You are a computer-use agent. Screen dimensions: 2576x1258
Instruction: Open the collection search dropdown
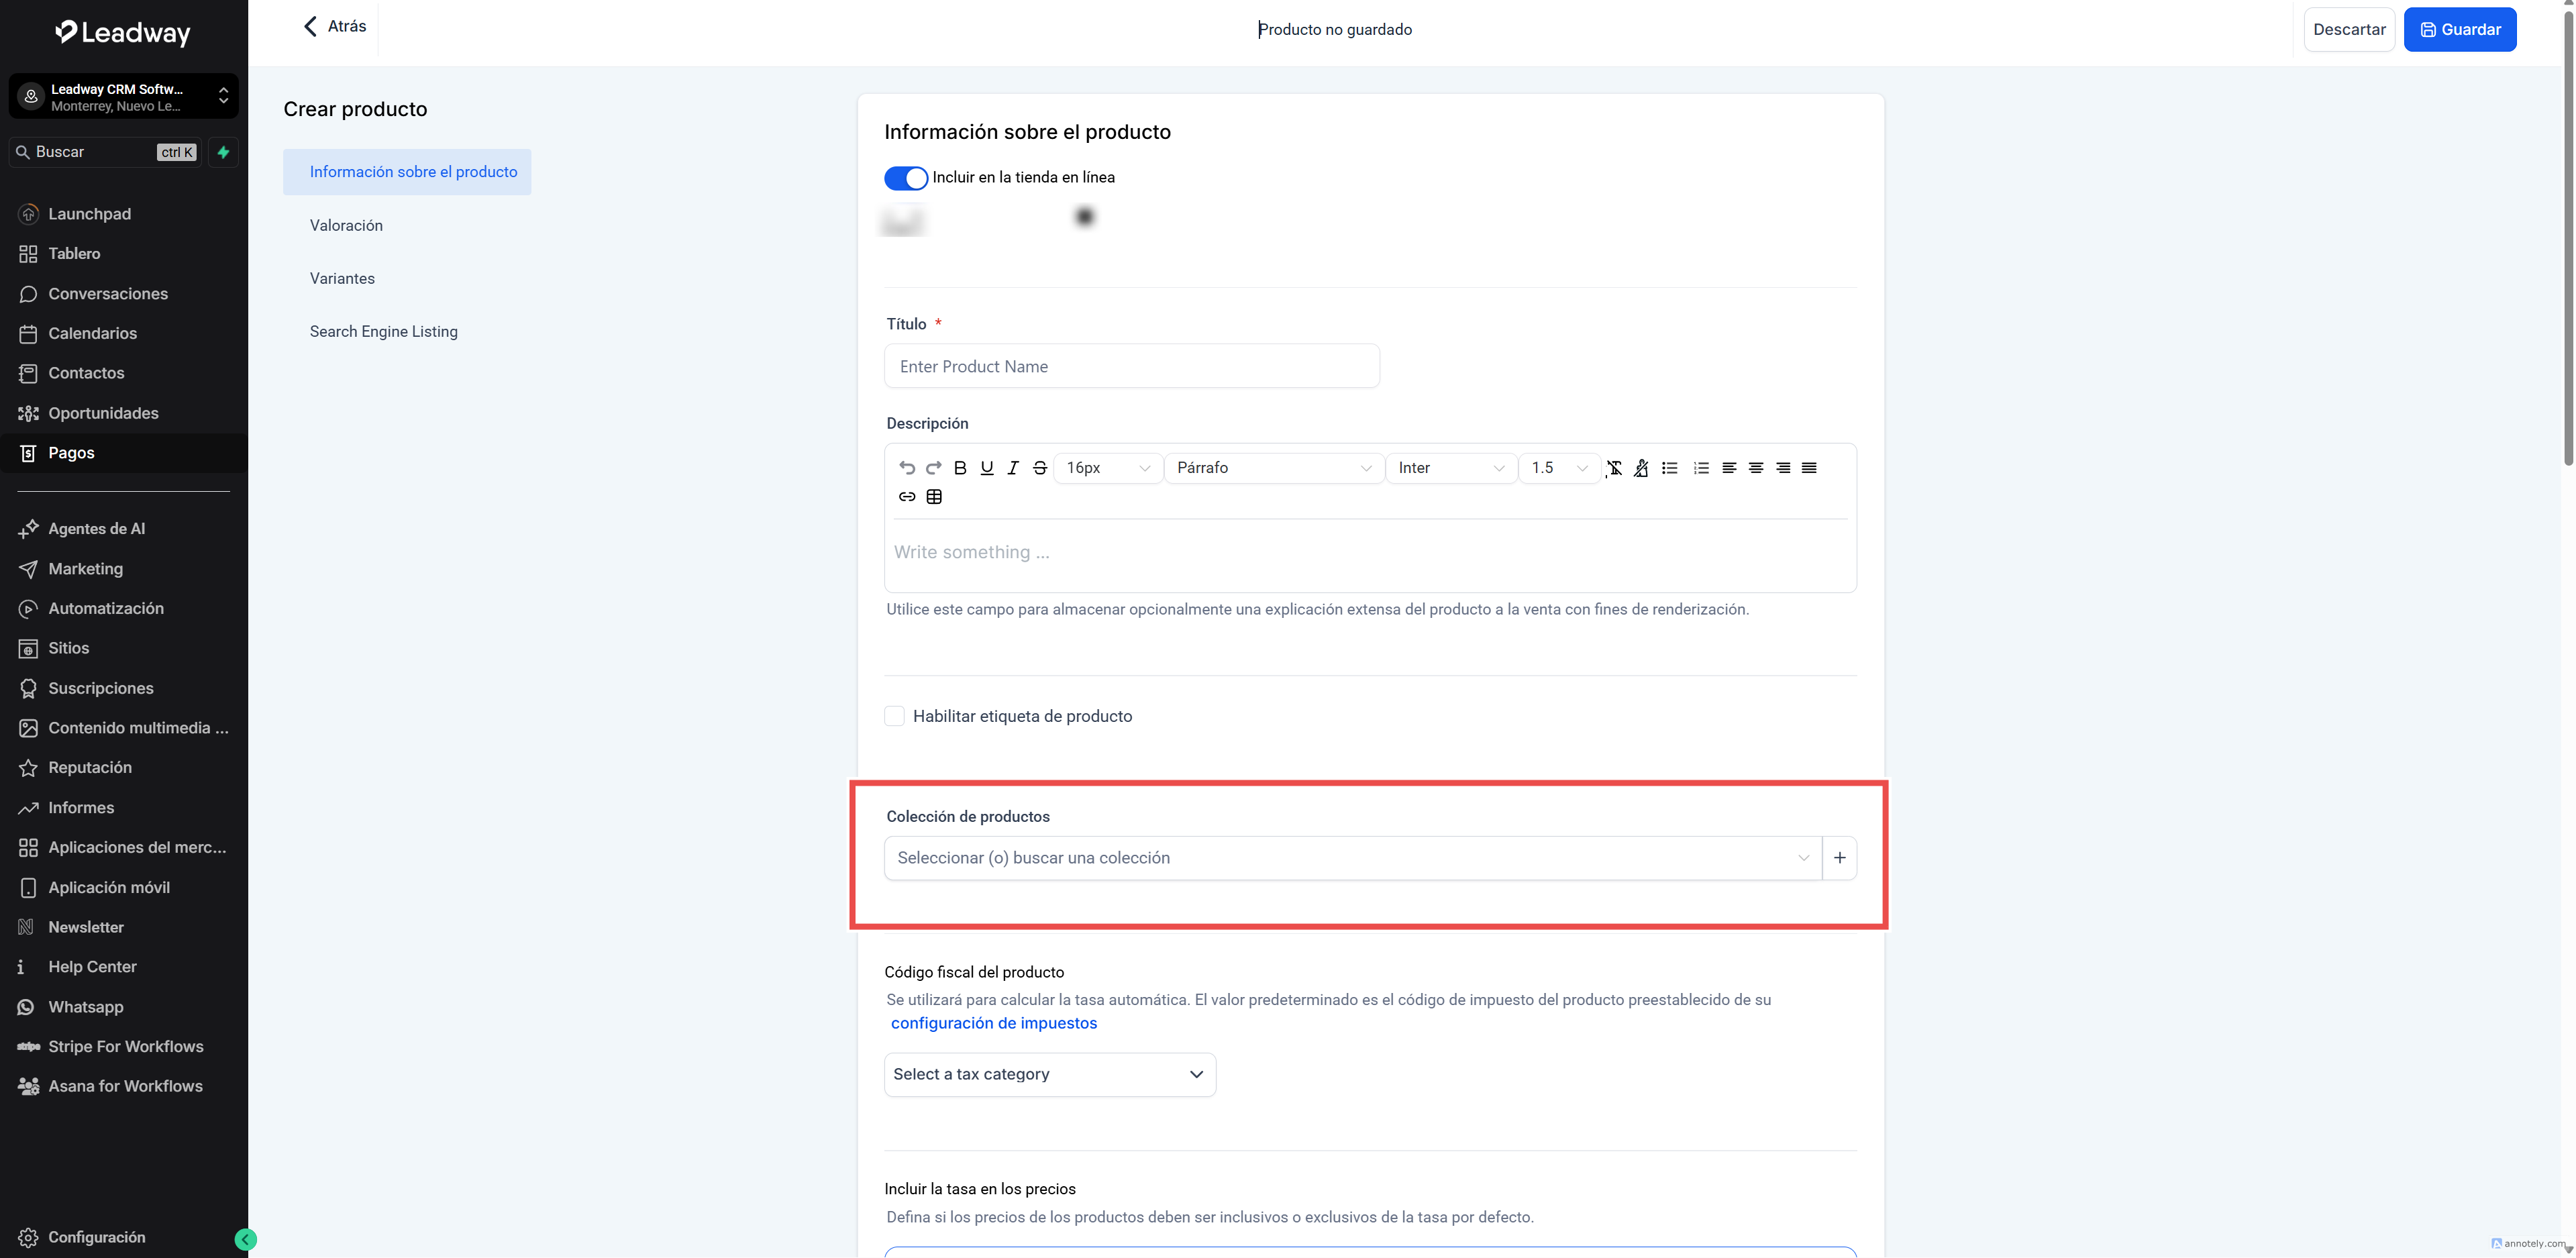click(x=1352, y=858)
